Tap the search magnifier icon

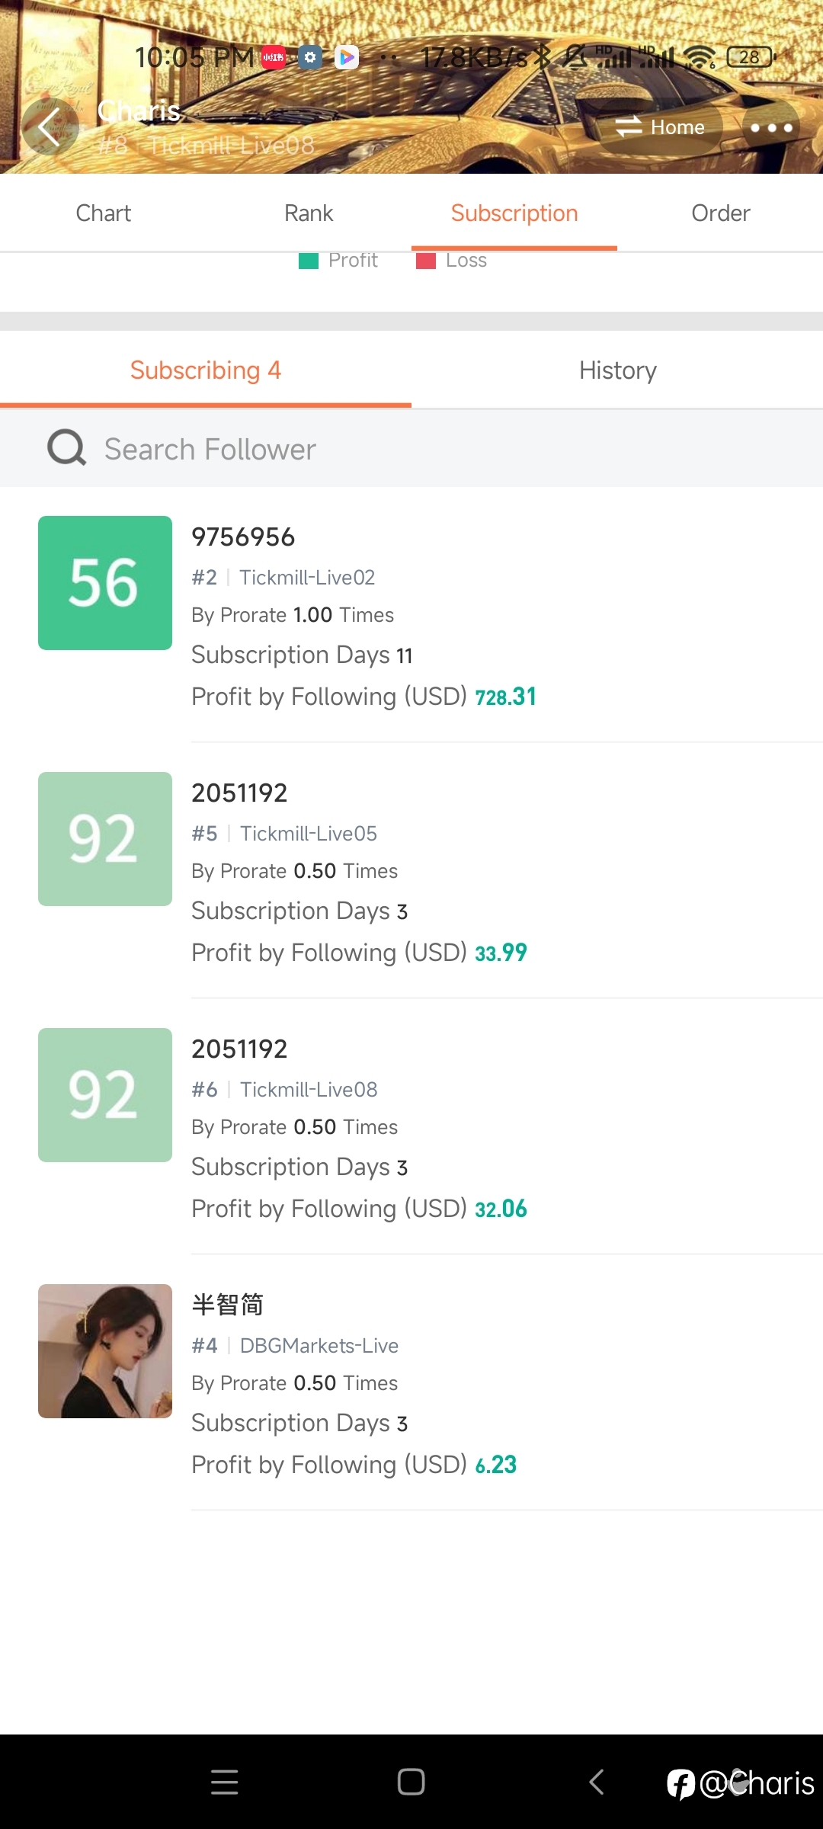[67, 448]
